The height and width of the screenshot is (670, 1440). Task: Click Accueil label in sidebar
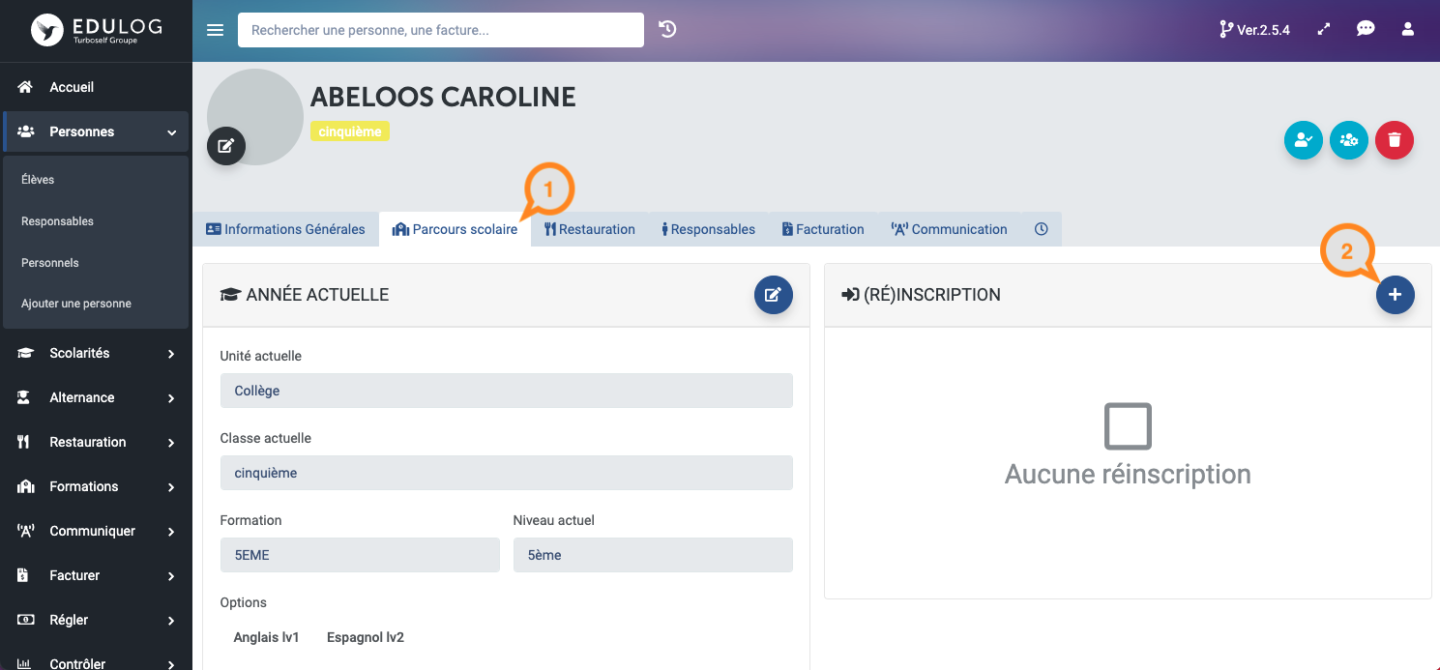pyautogui.click(x=72, y=87)
